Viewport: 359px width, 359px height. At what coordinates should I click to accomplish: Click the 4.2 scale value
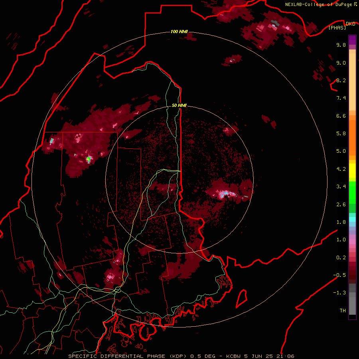point(341,169)
